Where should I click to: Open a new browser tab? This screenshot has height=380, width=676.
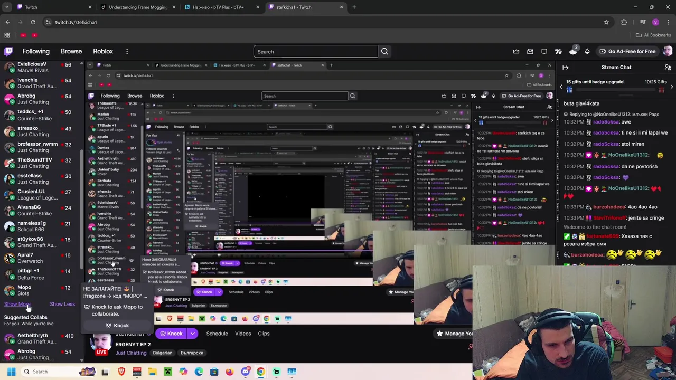[x=354, y=7]
